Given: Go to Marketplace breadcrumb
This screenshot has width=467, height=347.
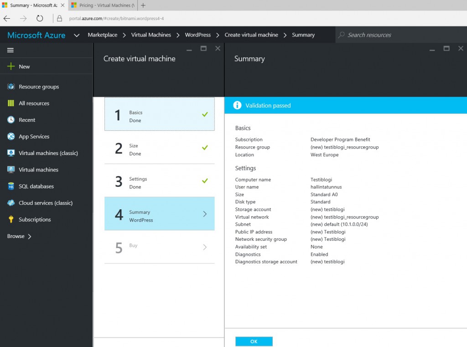Looking at the screenshot, I should click(103, 35).
